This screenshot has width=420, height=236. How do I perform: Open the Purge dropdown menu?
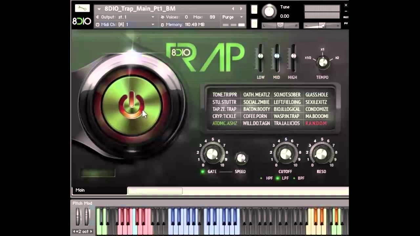point(241,17)
